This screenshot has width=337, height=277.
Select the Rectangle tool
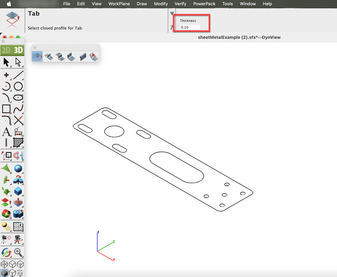[6, 109]
